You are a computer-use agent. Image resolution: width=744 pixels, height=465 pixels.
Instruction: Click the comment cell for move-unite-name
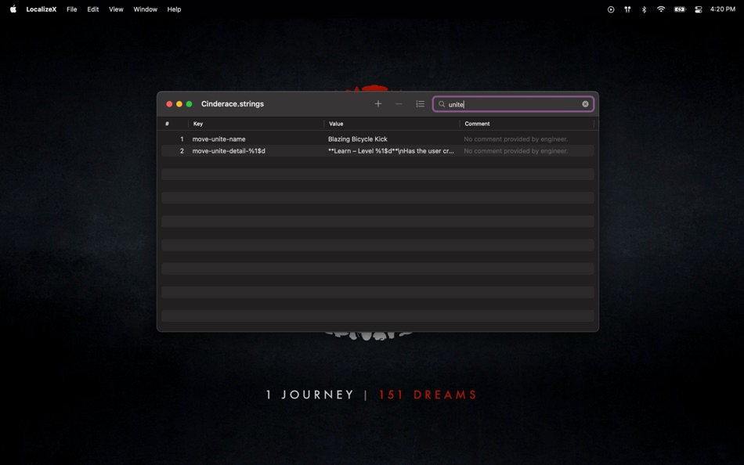[516, 139]
